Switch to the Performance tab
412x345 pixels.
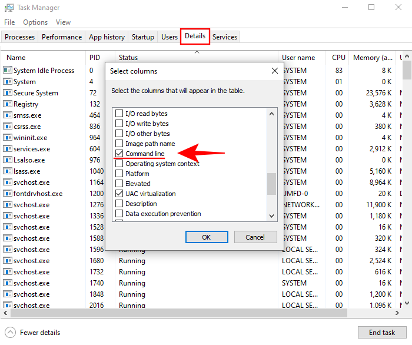(62, 37)
